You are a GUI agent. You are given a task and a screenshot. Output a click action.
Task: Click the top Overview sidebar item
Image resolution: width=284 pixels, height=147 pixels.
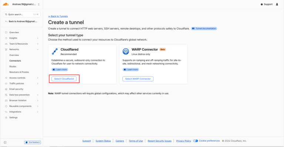pyautogui.click(x=14, y=32)
